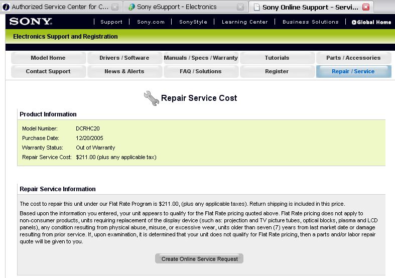Click the highlighted Repair / Service tab
Screen dimensions: 395x278
coord(353,72)
